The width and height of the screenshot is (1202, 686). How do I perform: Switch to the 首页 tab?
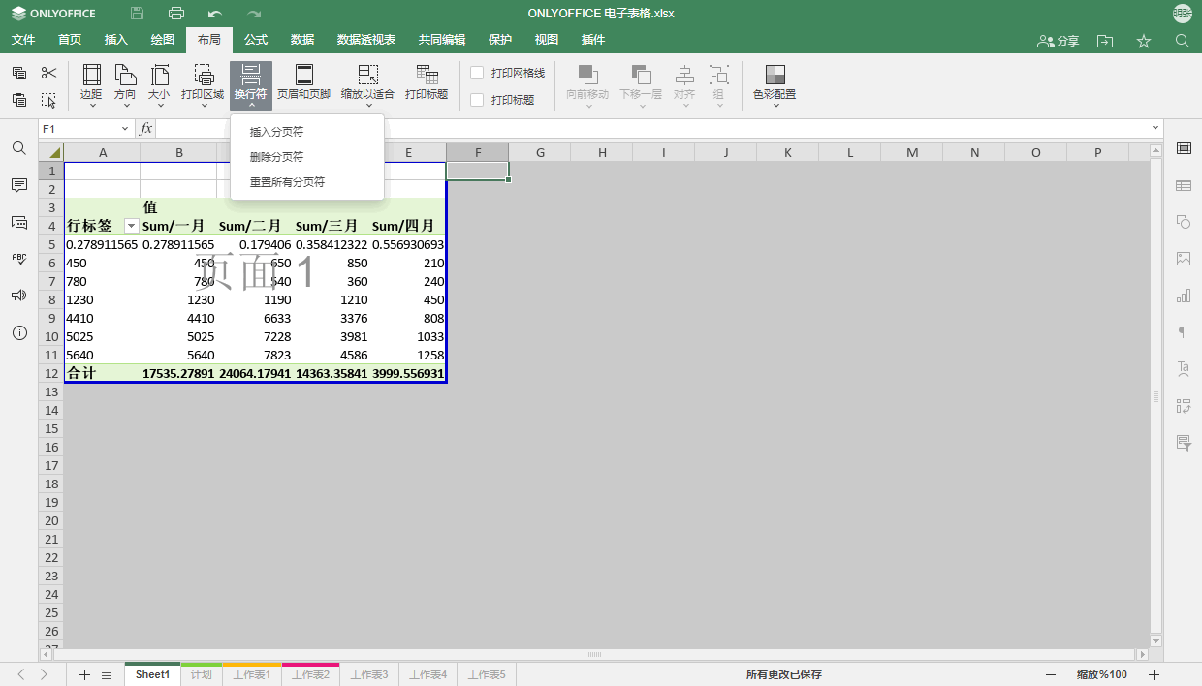click(70, 40)
